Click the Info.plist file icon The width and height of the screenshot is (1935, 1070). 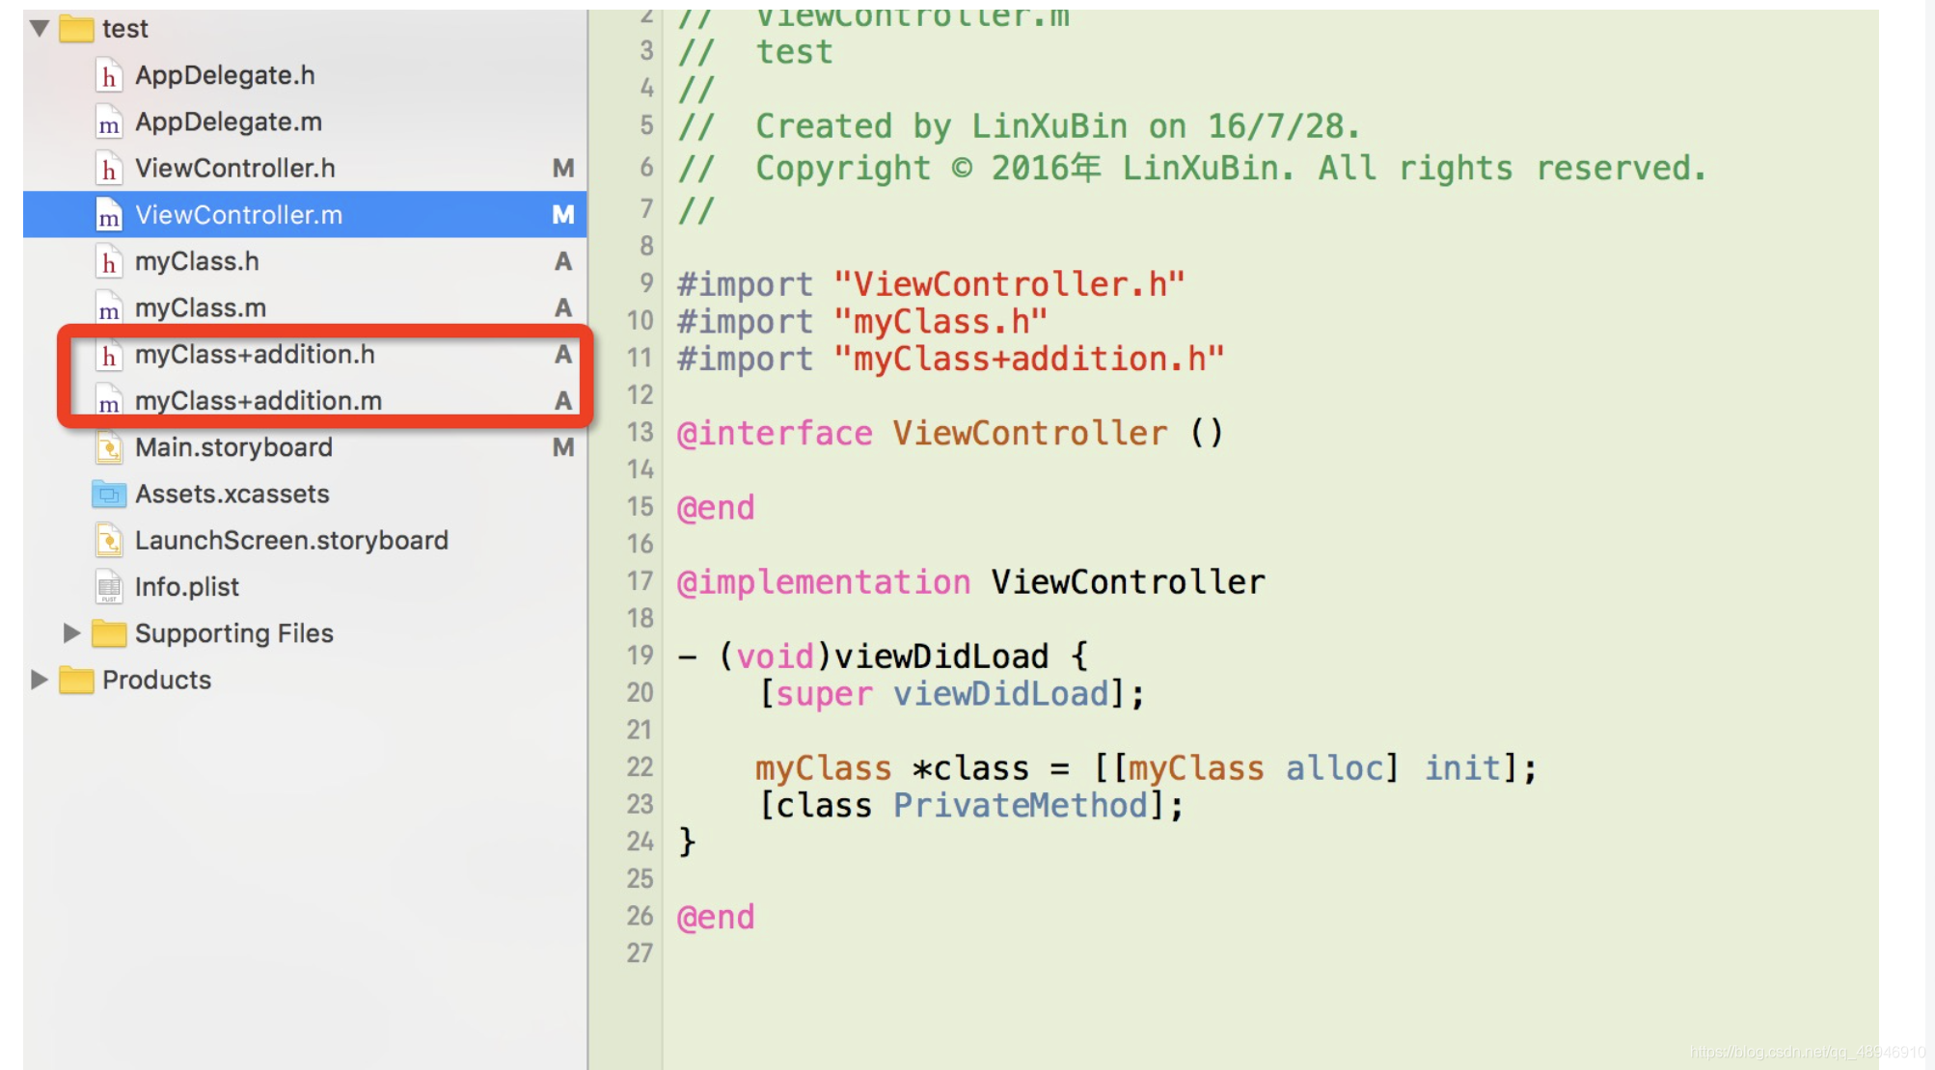coord(109,587)
